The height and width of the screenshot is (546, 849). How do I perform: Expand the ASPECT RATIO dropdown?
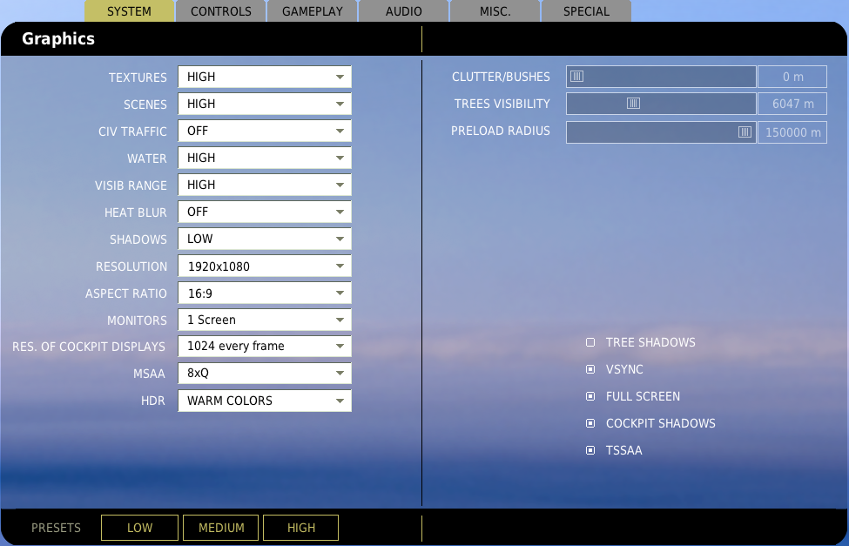point(265,293)
